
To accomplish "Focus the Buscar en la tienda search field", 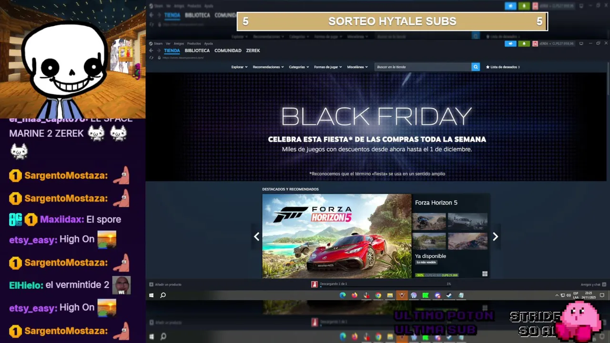I will (423, 67).
